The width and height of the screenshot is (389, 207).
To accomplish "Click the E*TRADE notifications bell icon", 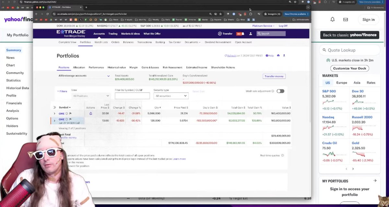I will coord(243,34).
